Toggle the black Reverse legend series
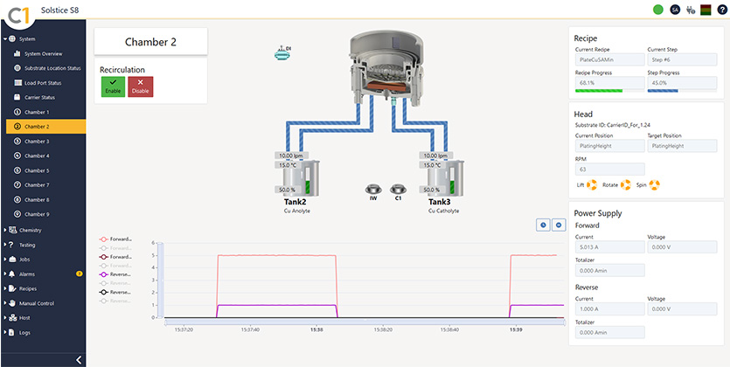The image size is (730, 367). point(115,292)
